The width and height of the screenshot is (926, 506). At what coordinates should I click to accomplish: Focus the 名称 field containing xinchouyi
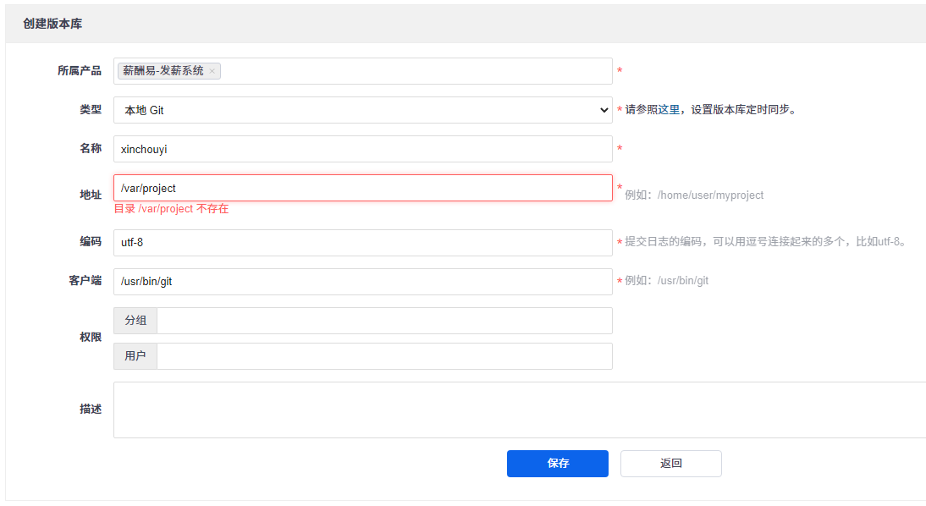pos(362,149)
